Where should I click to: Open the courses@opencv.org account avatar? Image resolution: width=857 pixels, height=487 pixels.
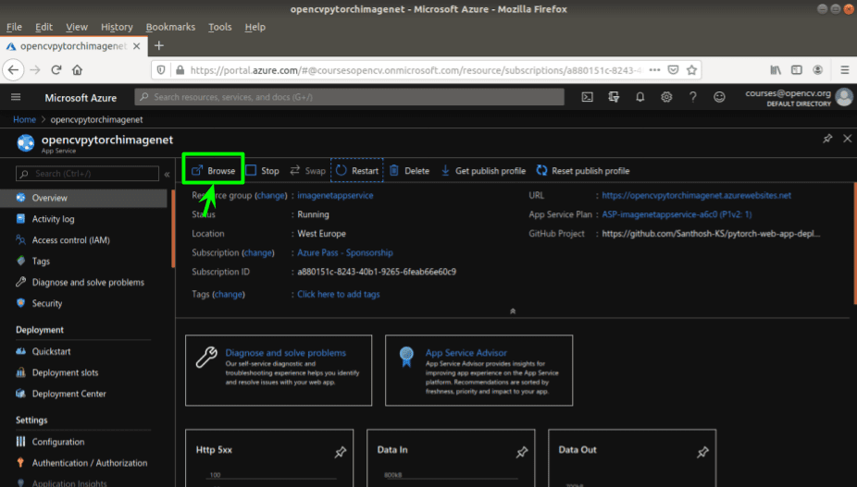844,97
